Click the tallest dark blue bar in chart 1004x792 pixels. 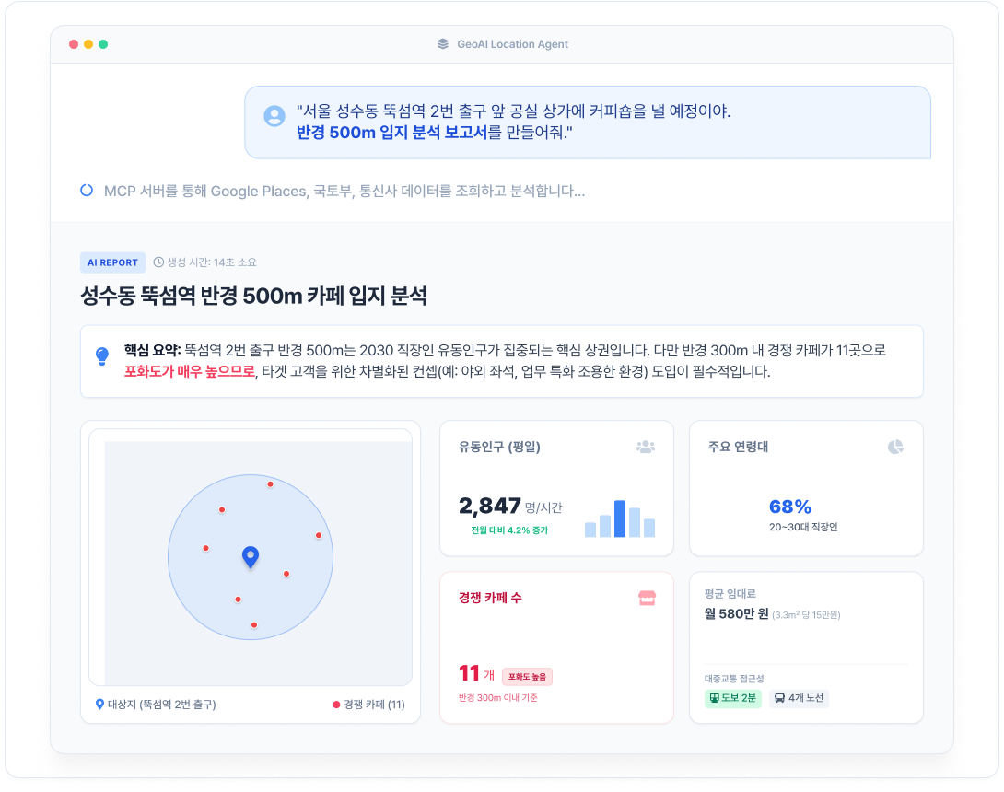(620, 518)
